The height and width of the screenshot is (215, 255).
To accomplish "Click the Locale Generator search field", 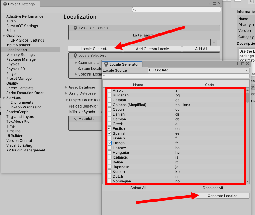I will coord(176,76).
